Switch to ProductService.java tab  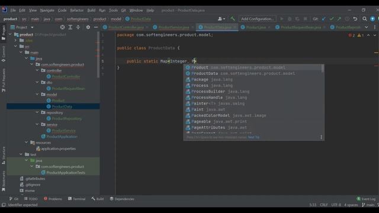point(174,27)
